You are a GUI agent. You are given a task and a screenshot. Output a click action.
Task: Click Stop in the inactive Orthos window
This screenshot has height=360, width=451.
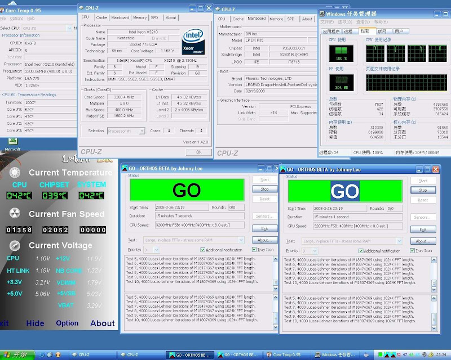coord(264,189)
